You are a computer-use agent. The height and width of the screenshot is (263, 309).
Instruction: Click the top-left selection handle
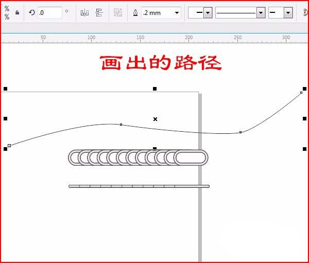click(6, 89)
